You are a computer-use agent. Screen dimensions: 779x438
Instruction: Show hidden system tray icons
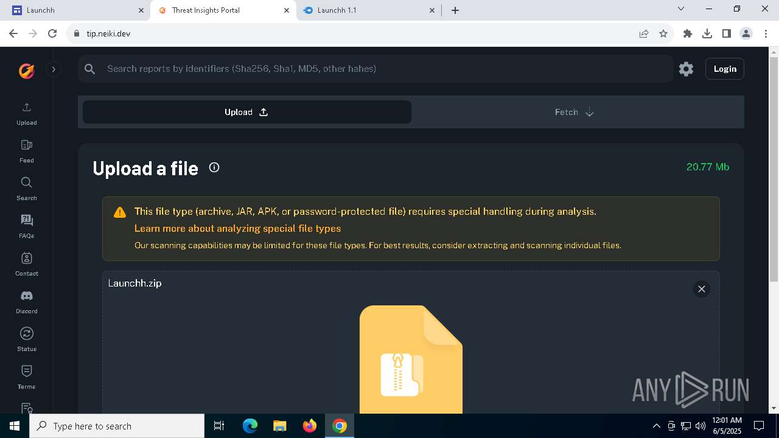click(657, 426)
